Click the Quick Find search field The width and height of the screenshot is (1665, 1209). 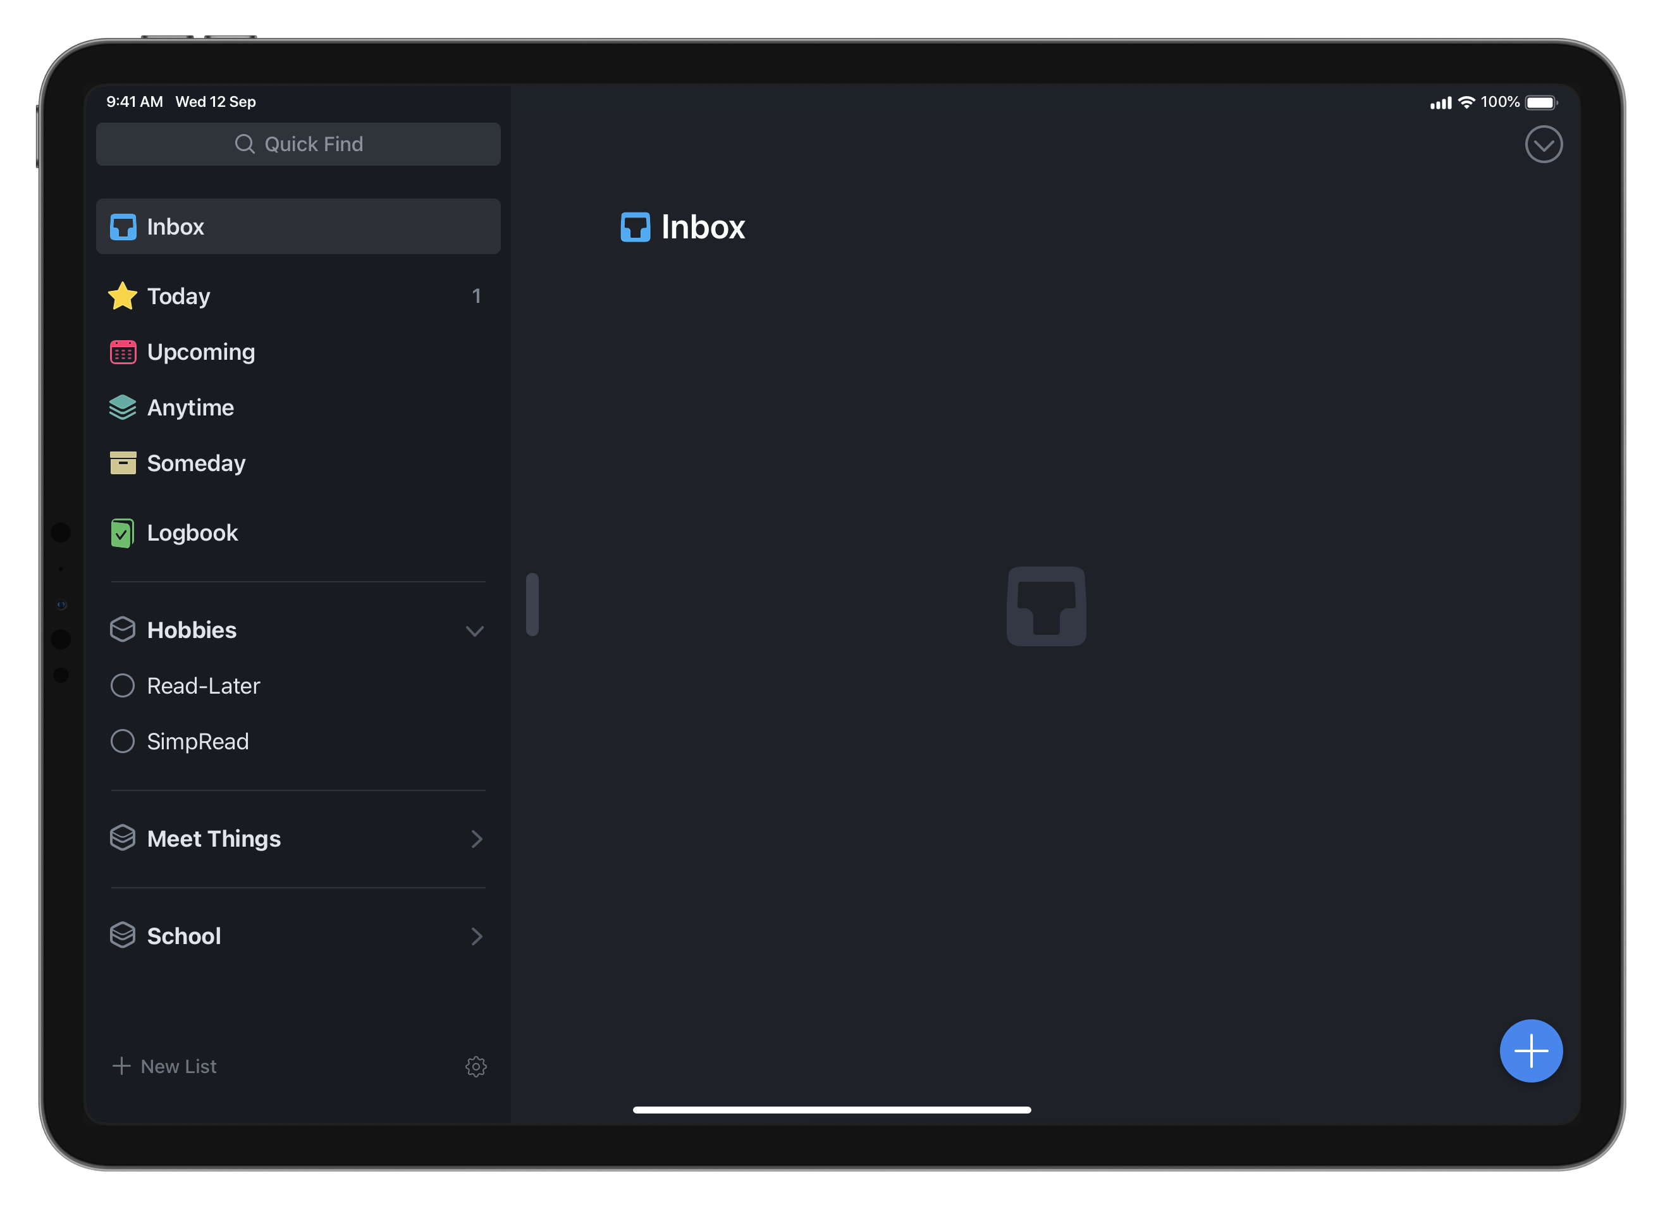point(297,144)
